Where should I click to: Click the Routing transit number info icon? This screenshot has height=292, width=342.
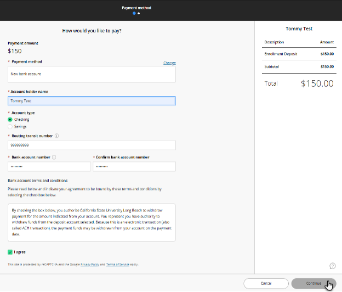[56, 136]
